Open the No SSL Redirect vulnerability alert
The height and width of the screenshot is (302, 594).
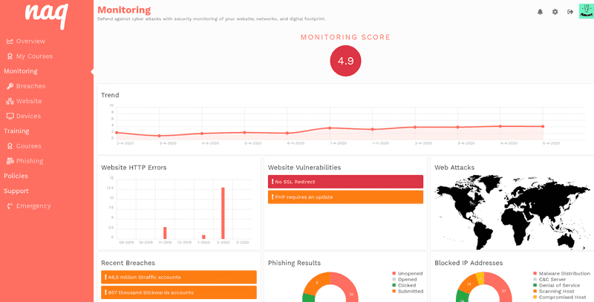pos(345,182)
